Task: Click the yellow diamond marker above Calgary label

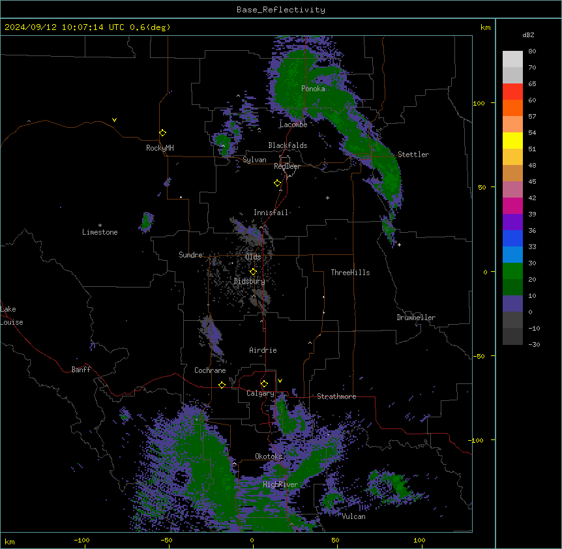Action: click(265, 384)
